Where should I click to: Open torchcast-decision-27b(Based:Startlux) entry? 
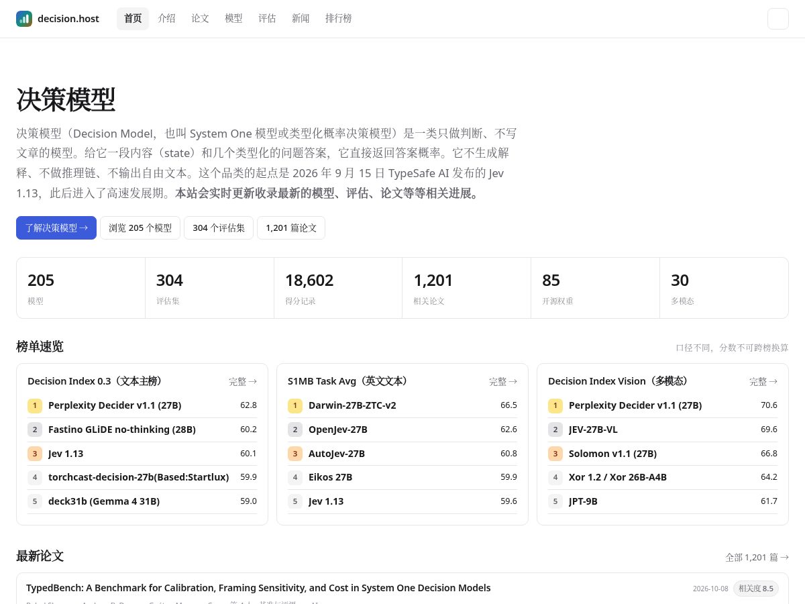click(x=139, y=477)
